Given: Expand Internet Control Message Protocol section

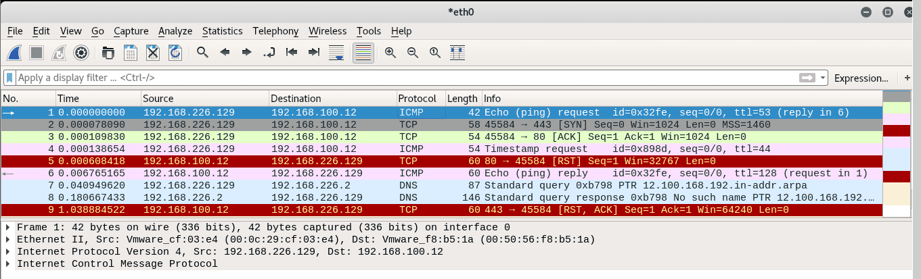Looking at the screenshot, I should pyautogui.click(x=8, y=263).
